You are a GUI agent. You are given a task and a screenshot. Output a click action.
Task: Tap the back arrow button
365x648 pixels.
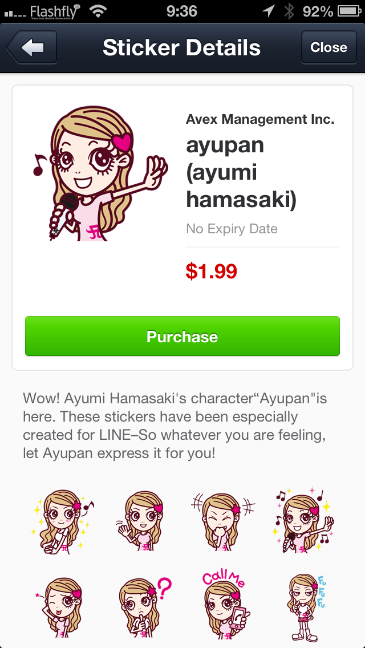pyautogui.click(x=32, y=47)
